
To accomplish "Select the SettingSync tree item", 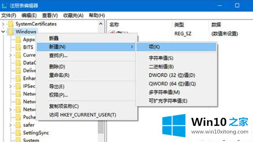I will click(36, 133).
